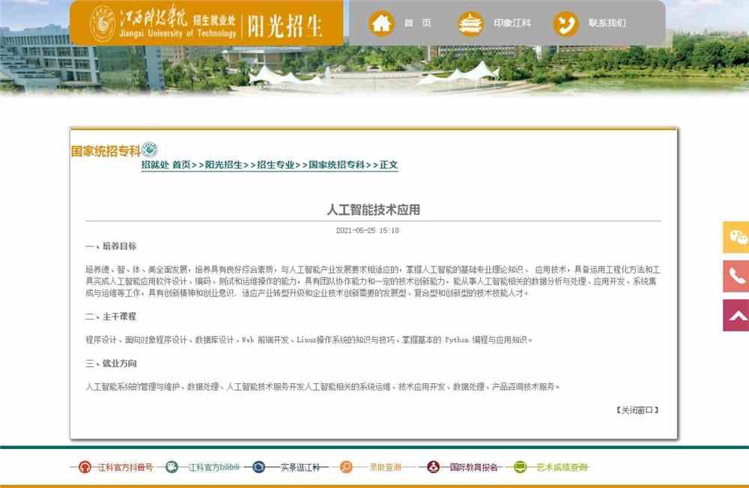This screenshot has height=488, width=749.
Task: Open 江科官方bilibili footer link text
Action: (213, 467)
